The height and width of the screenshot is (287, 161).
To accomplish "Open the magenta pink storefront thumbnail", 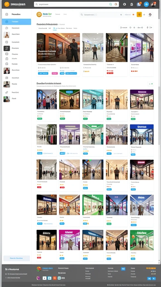I will (x=69, y=240).
